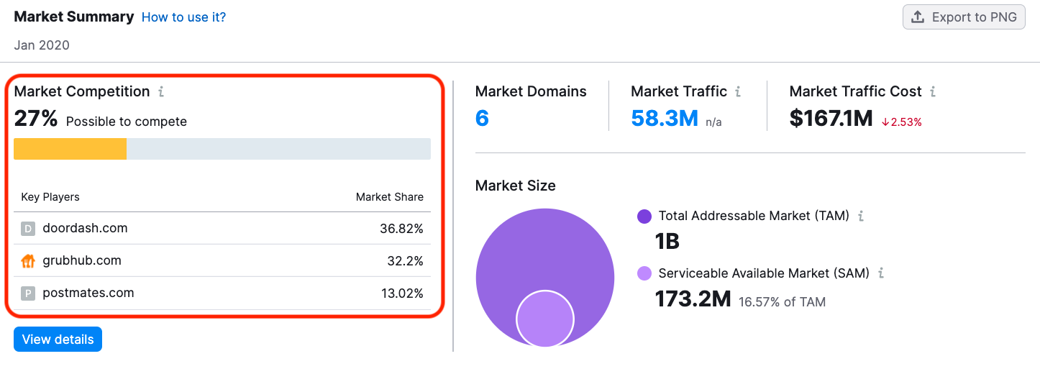This screenshot has height=369, width=1040.
Task: Click the 27% market competition progress bar
Action: [x=222, y=149]
